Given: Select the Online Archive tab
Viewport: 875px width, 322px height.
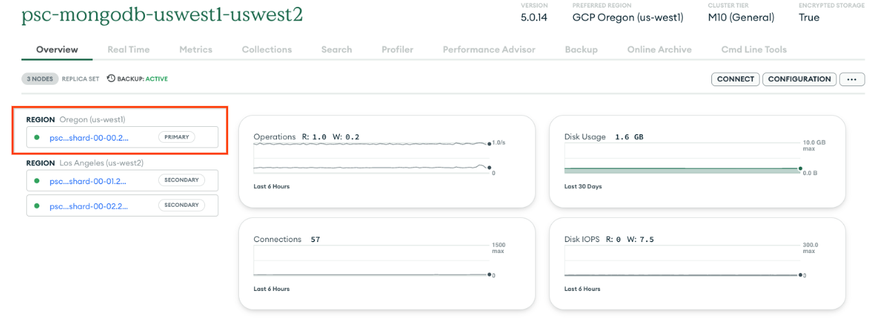Looking at the screenshot, I should click(x=659, y=50).
